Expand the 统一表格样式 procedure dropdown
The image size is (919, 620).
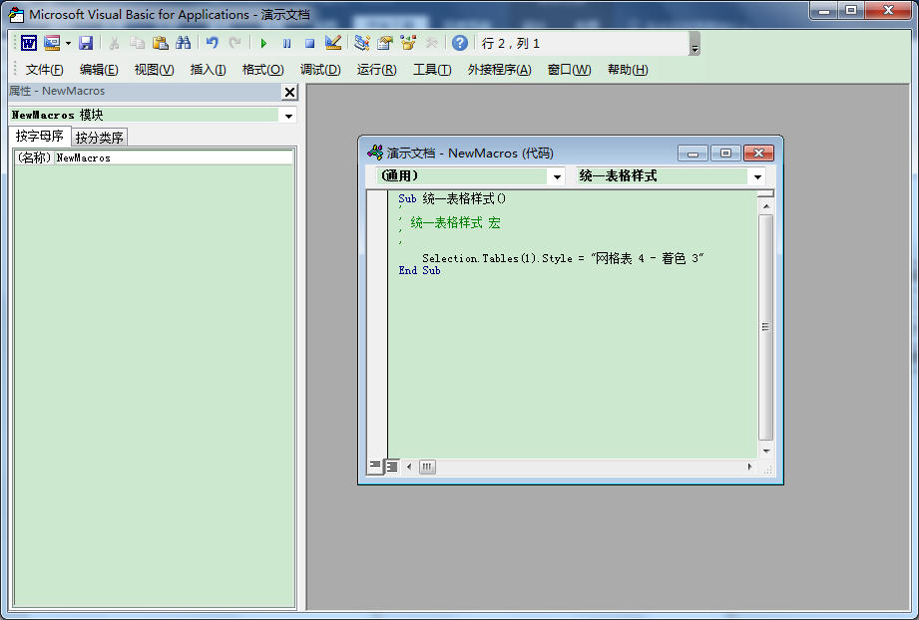tap(757, 176)
